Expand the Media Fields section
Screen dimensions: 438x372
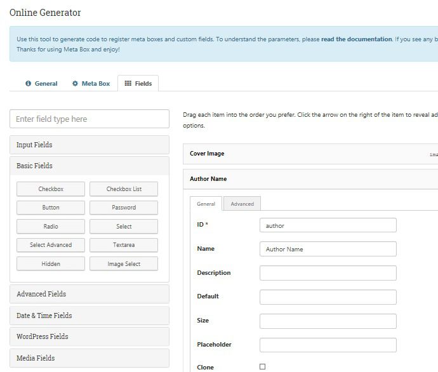(90, 358)
